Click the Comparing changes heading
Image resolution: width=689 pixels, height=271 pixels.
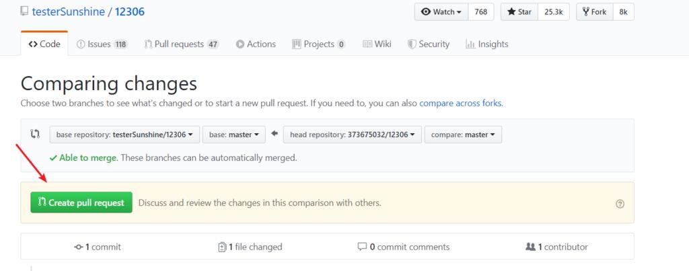coord(109,83)
